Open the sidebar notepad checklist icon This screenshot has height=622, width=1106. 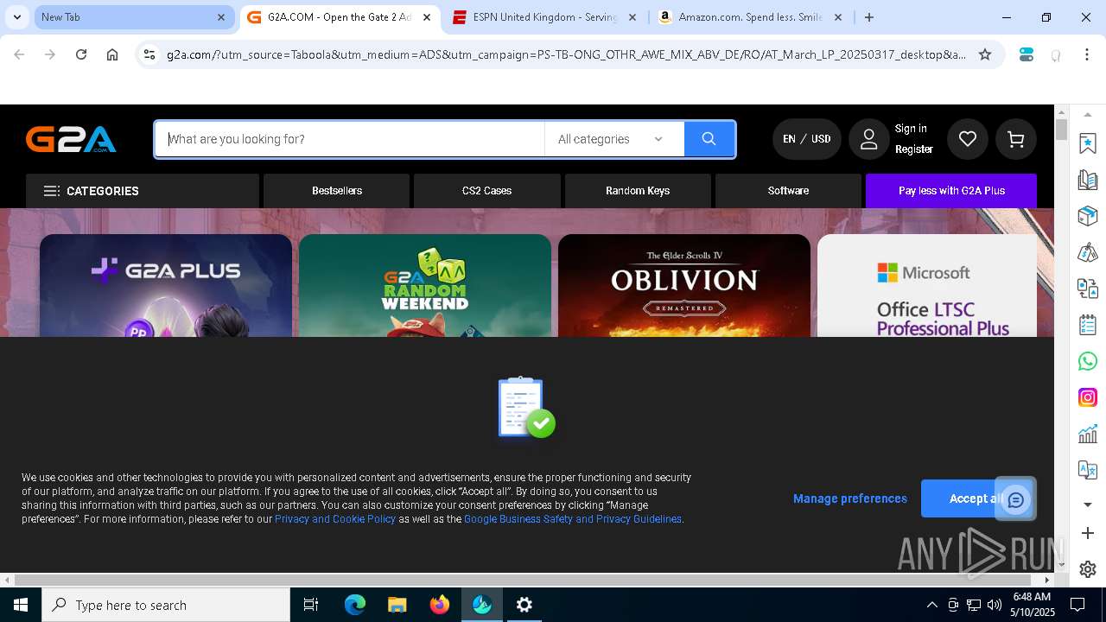click(1088, 325)
